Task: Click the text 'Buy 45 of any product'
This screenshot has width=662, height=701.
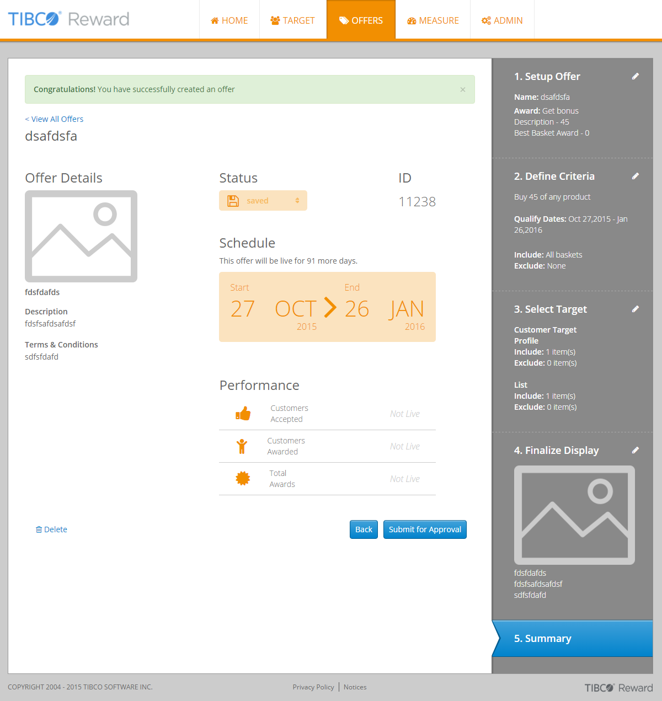Action: click(552, 197)
